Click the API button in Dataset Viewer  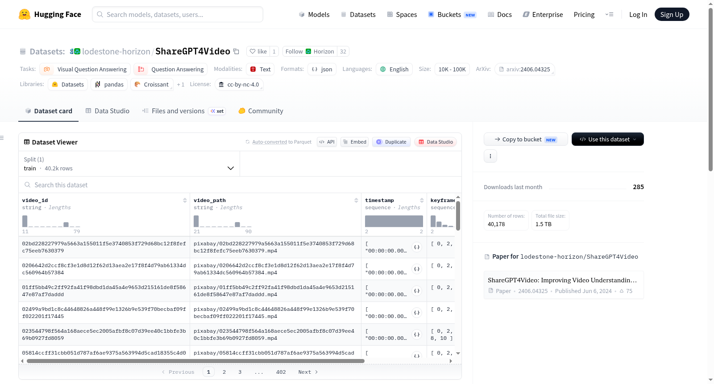(x=327, y=142)
